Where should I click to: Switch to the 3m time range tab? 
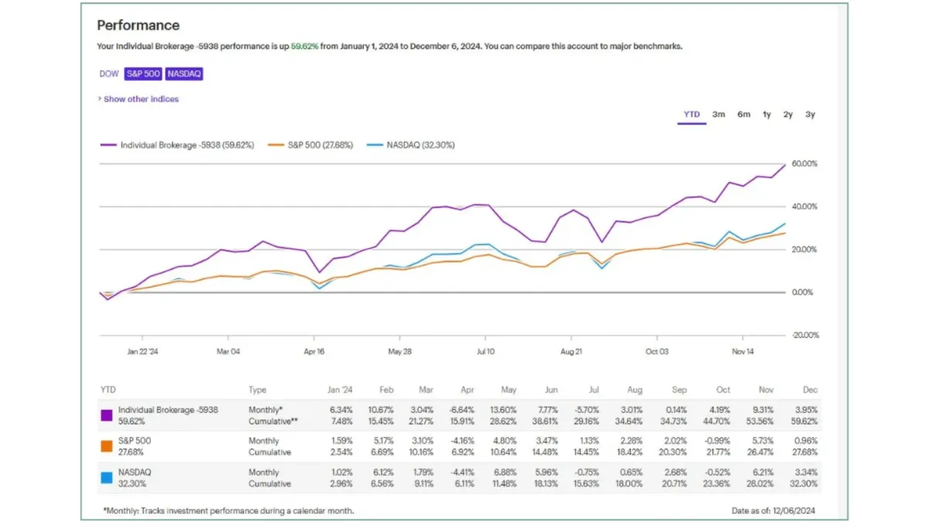718,114
